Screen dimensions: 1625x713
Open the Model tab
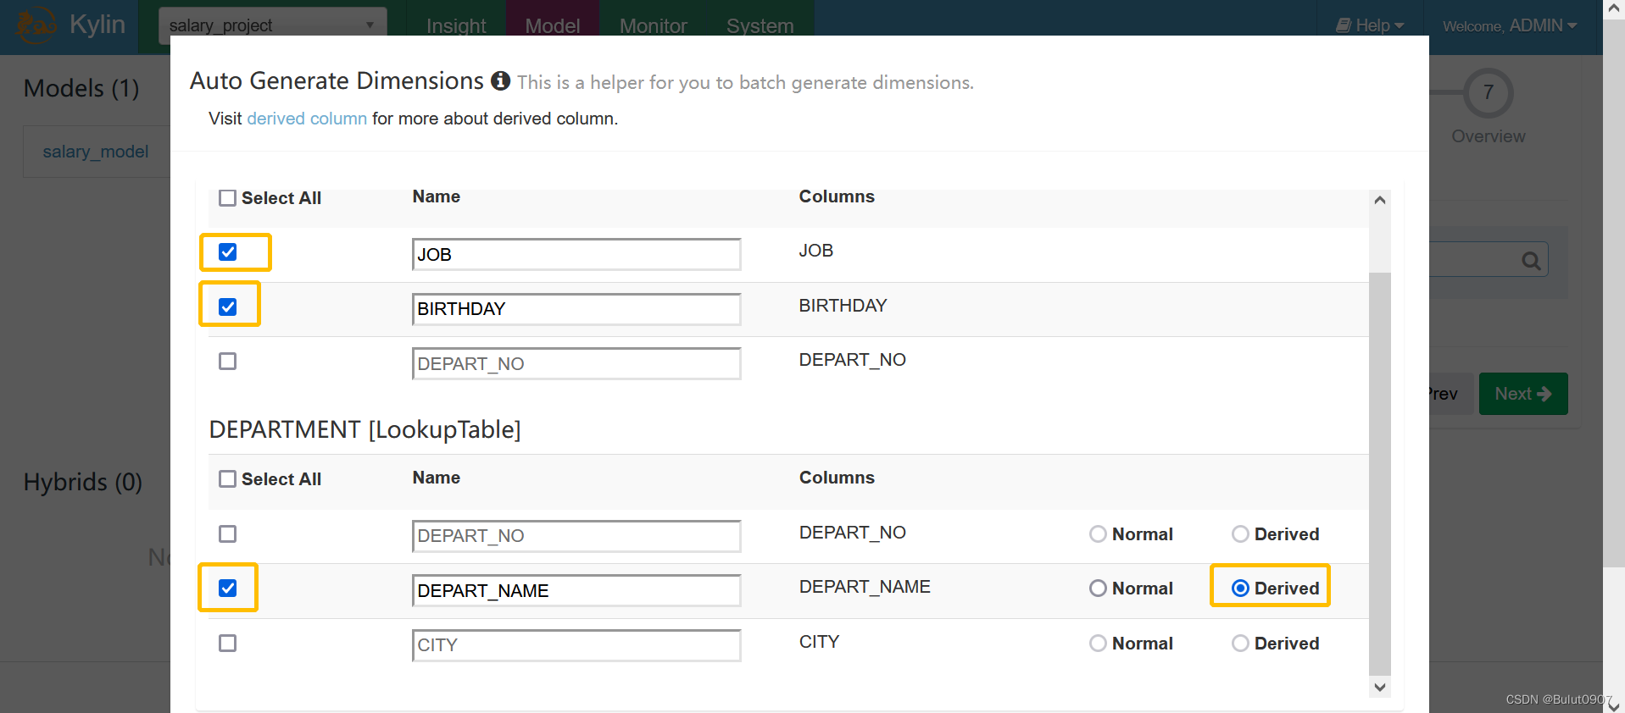point(553,25)
